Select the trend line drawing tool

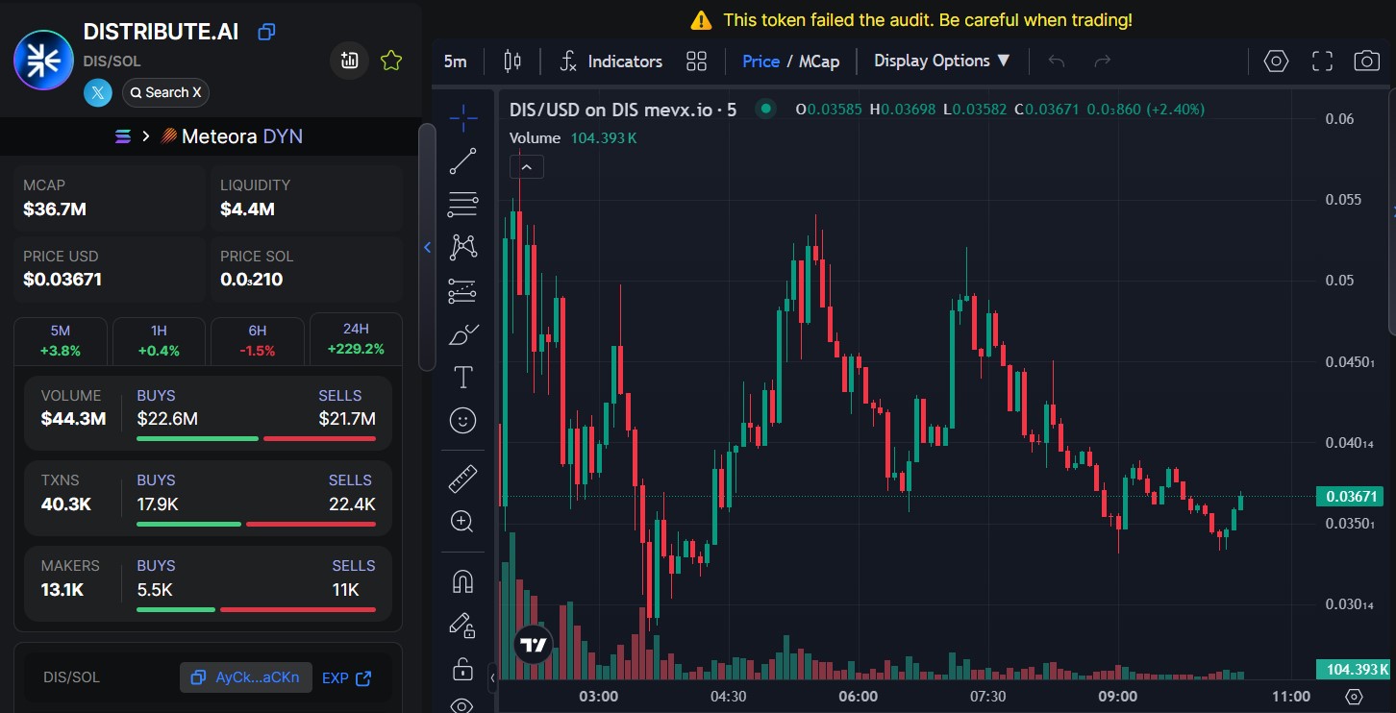click(x=463, y=161)
